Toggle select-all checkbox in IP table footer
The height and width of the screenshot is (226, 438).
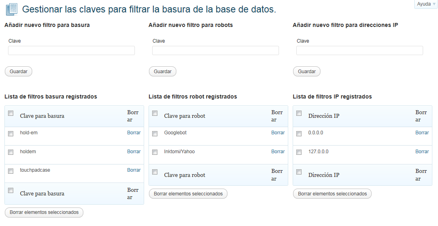[299, 172]
